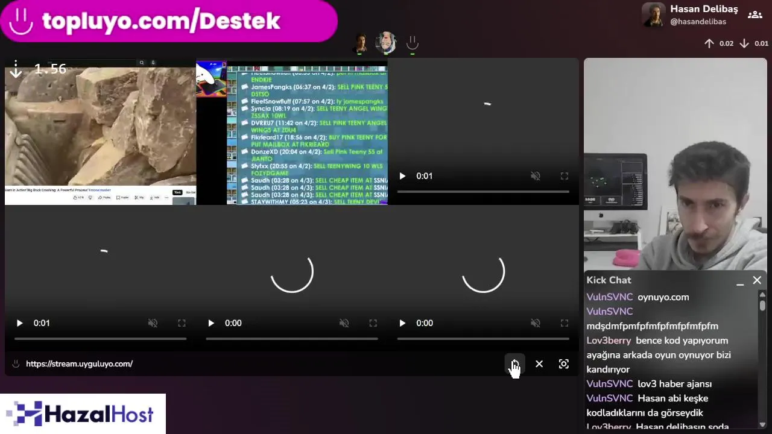This screenshot has height=434, width=772.
Task: Click VulnSVNC next to 'lov3 haber ajansı'
Action: tap(610, 384)
